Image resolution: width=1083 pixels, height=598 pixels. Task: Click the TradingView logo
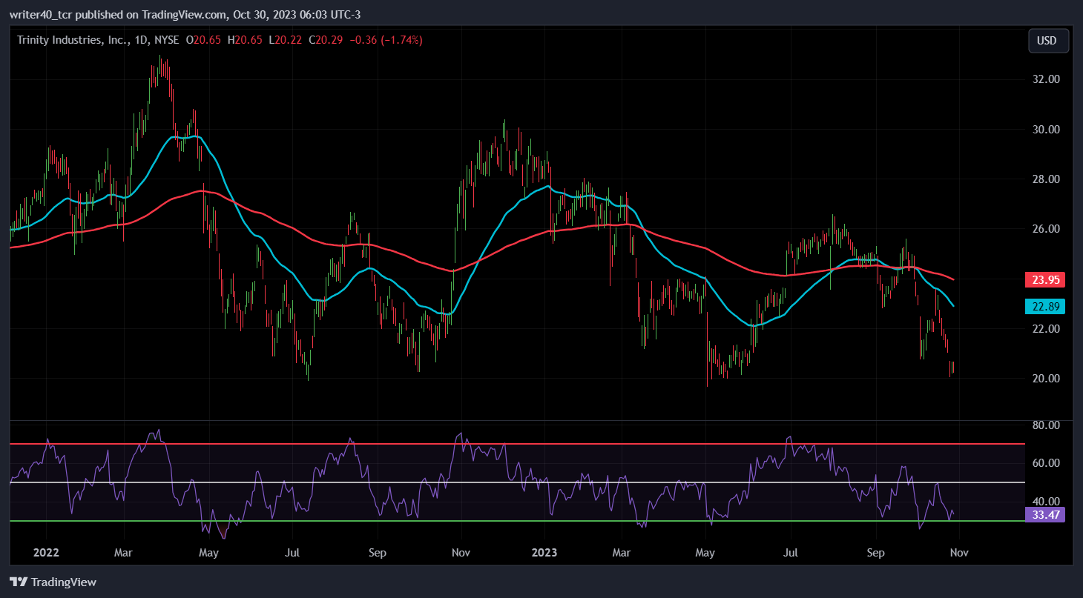(x=53, y=582)
